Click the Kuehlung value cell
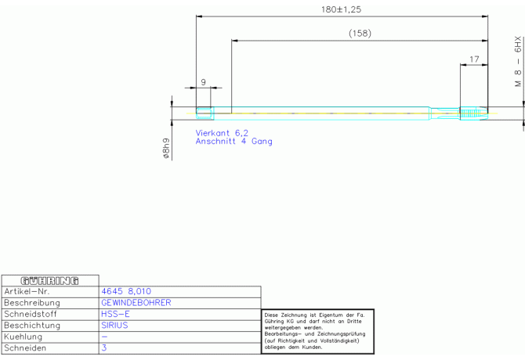525x360 pixels. tap(179, 336)
